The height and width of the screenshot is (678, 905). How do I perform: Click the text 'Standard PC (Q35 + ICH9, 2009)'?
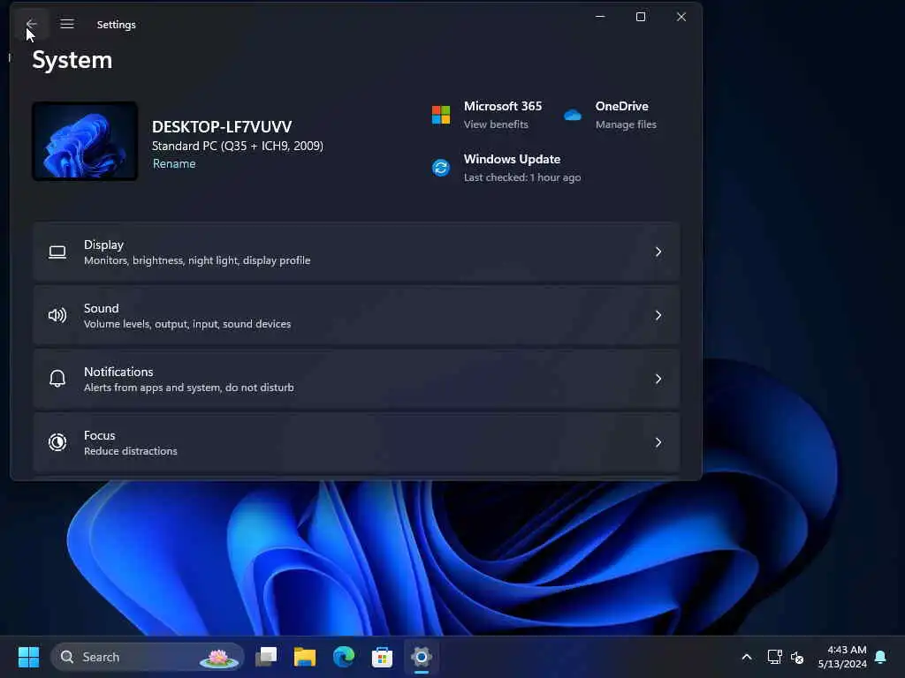tap(238, 146)
